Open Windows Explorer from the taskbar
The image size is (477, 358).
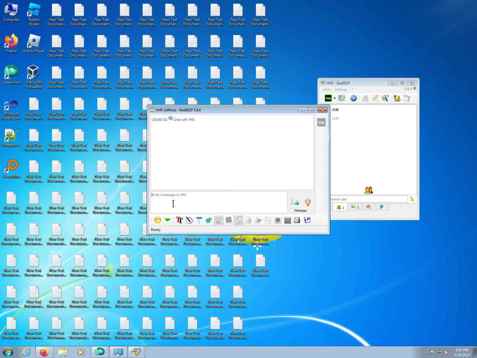(x=63, y=352)
